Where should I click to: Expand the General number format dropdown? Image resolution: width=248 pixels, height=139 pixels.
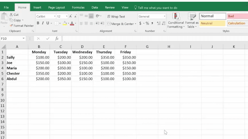click(x=165, y=16)
